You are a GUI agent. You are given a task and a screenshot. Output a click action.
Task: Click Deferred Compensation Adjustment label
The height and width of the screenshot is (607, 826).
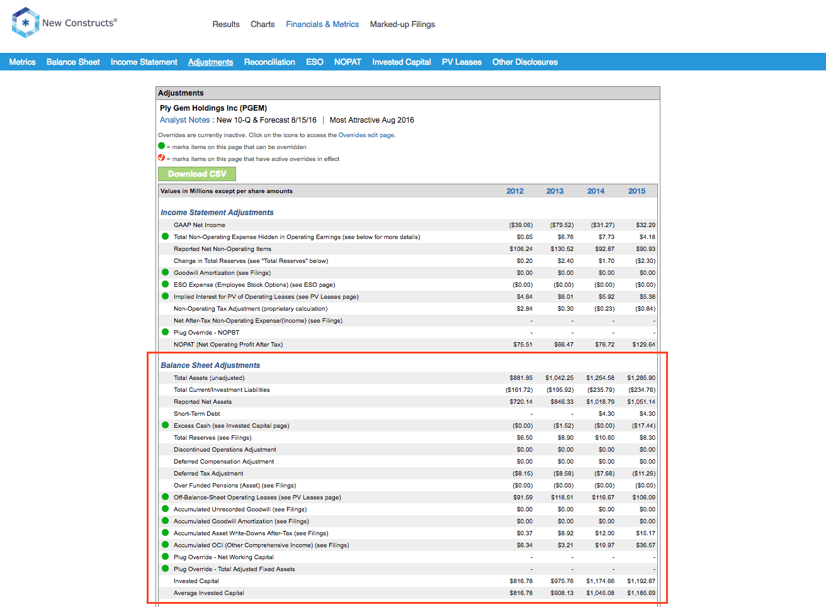(224, 462)
